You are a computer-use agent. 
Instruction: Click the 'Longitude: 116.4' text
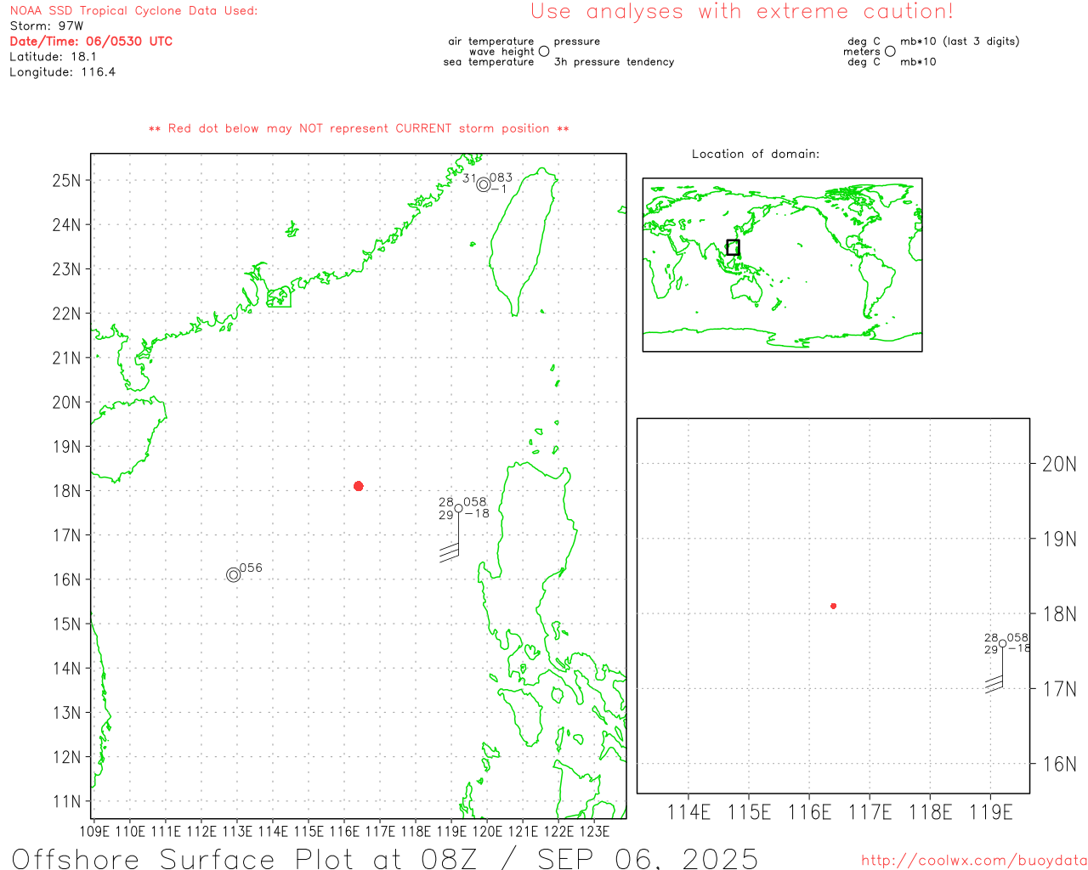point(62,72)
